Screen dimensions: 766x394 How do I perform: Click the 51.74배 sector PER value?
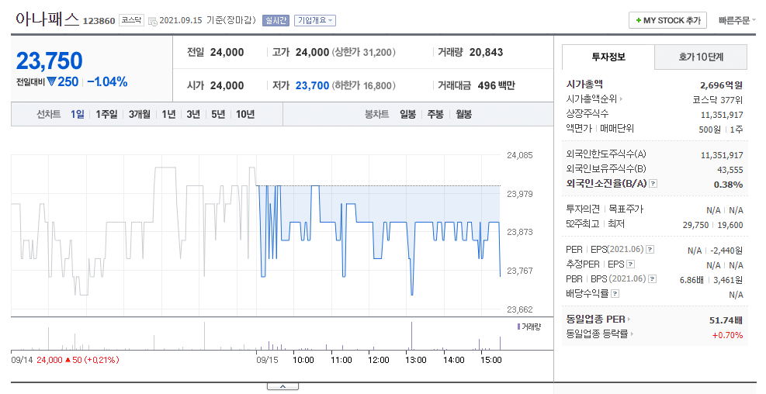coord(726,320)
